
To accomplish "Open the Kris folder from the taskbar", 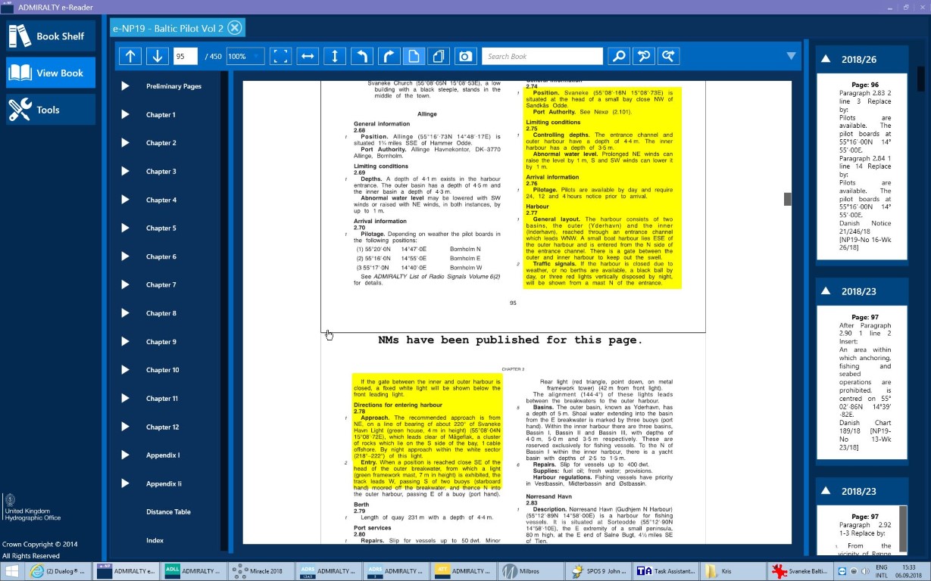I will click(x=733, y=571).
